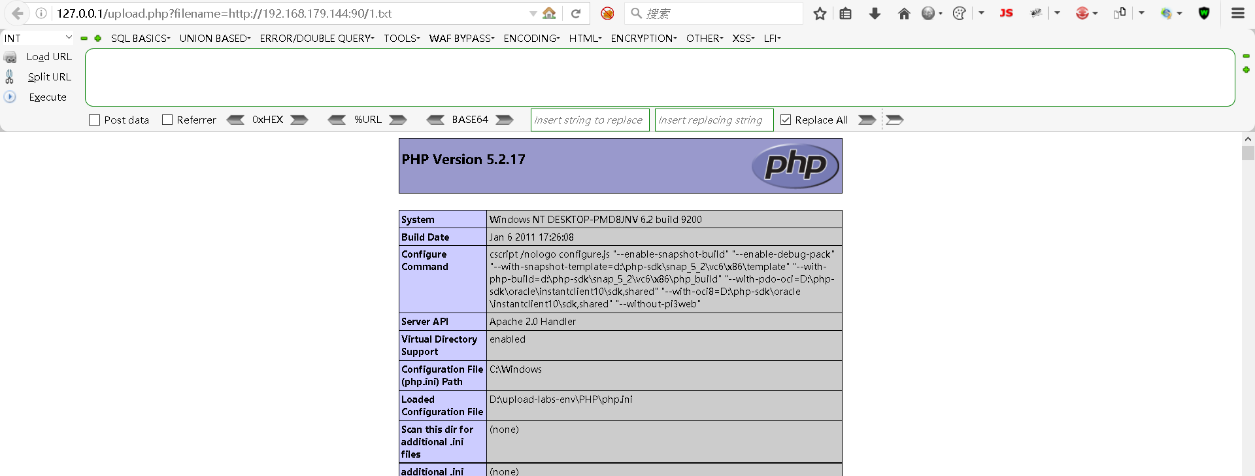Click the Insert replacing string field
Viewport: 1255px width, 476px height.
pyautogui.click(x=714, y=120)
